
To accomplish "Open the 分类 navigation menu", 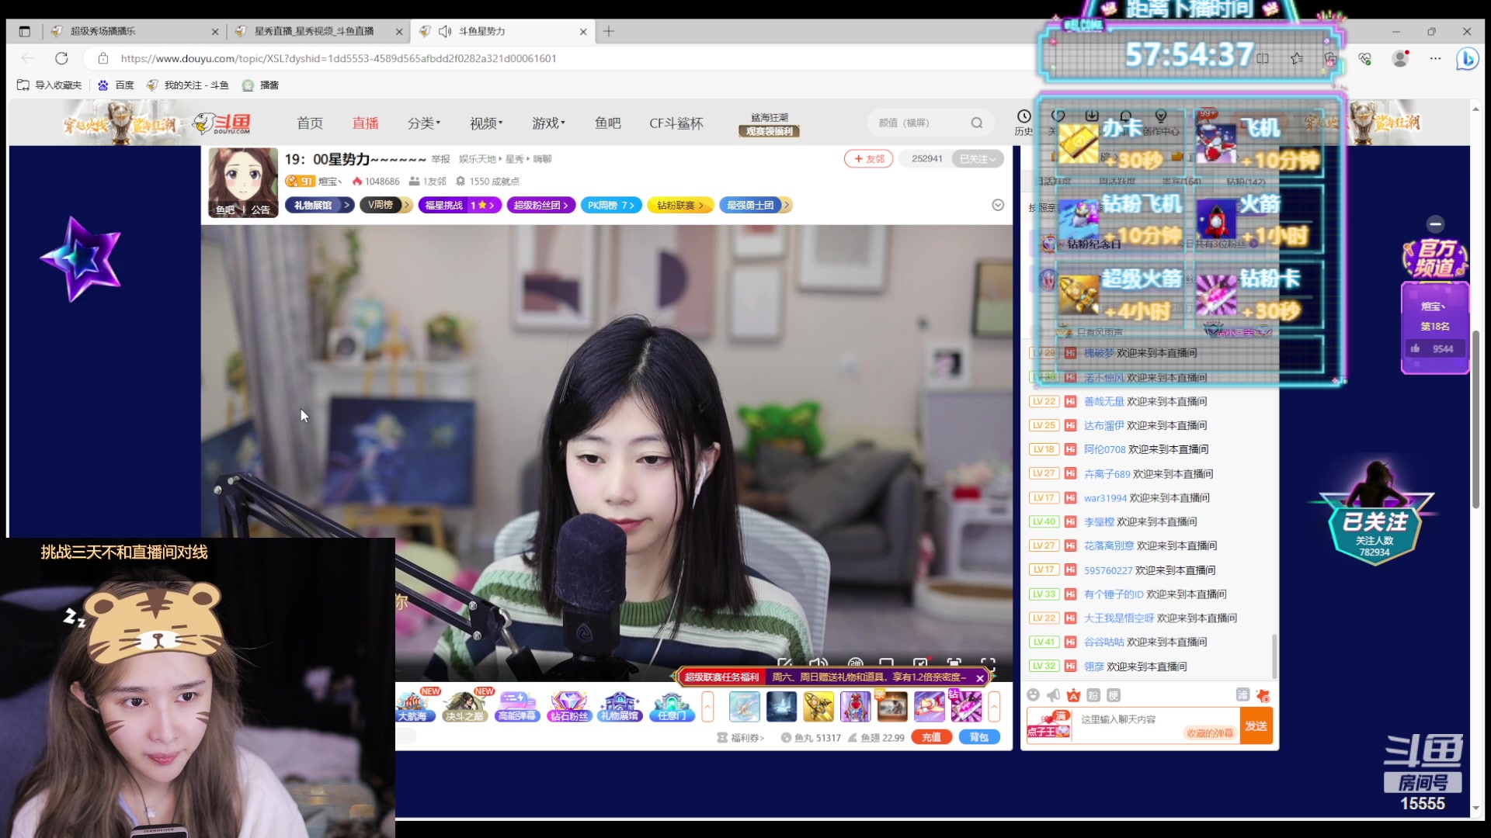I will click(x=423, y=123).
